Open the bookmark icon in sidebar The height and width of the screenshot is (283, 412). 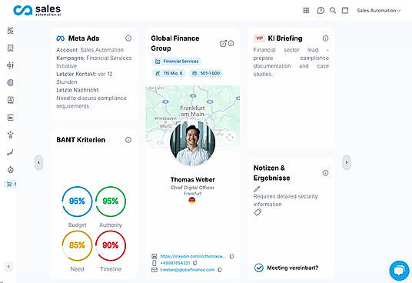[10, 48]
